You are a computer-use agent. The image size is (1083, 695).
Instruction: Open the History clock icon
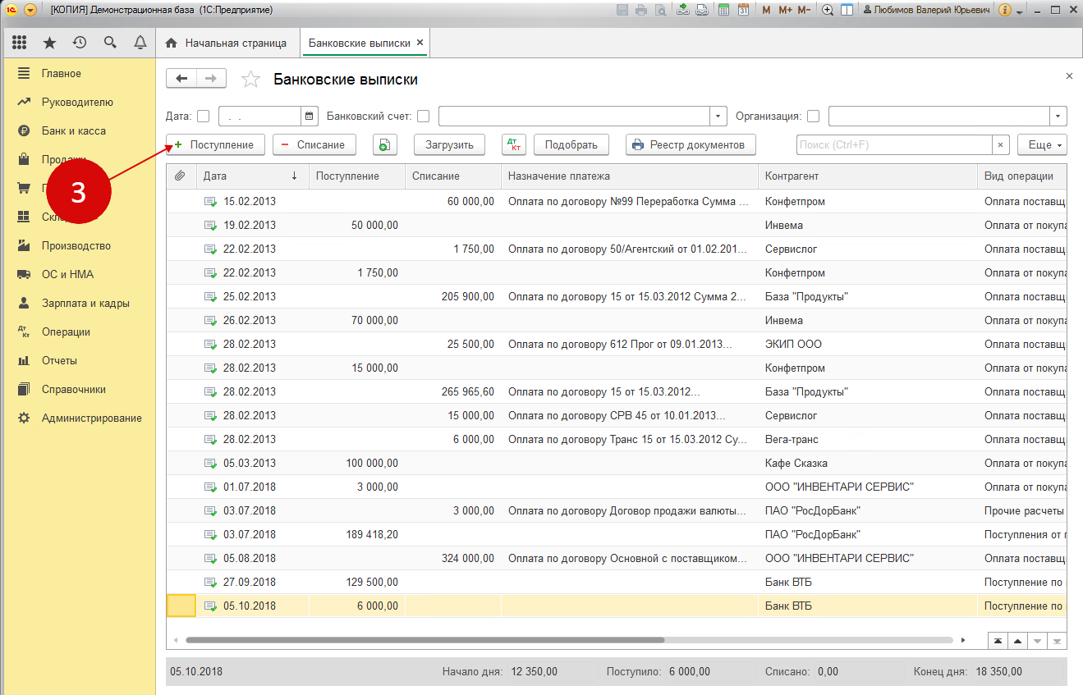[x=80, y=43]
